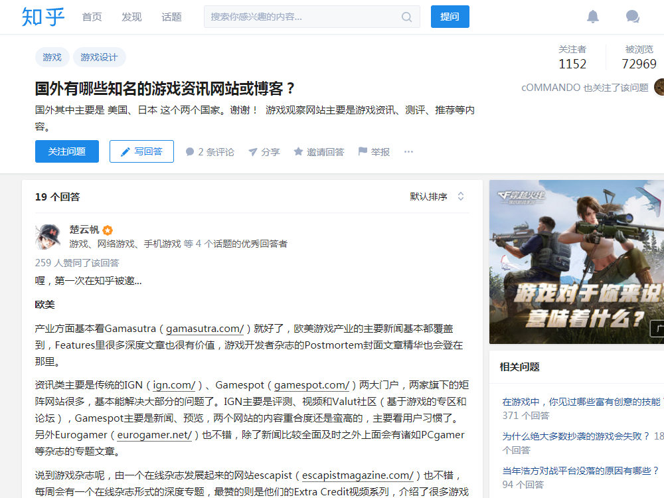Click the 分享 share text

[270, 151]
